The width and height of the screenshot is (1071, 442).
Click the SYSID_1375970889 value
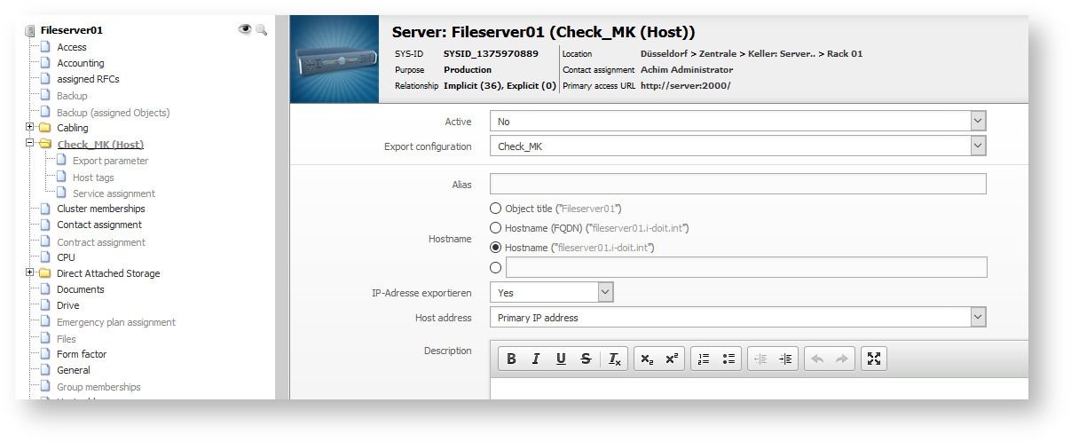pyautogui.click(x=491, y=54)
